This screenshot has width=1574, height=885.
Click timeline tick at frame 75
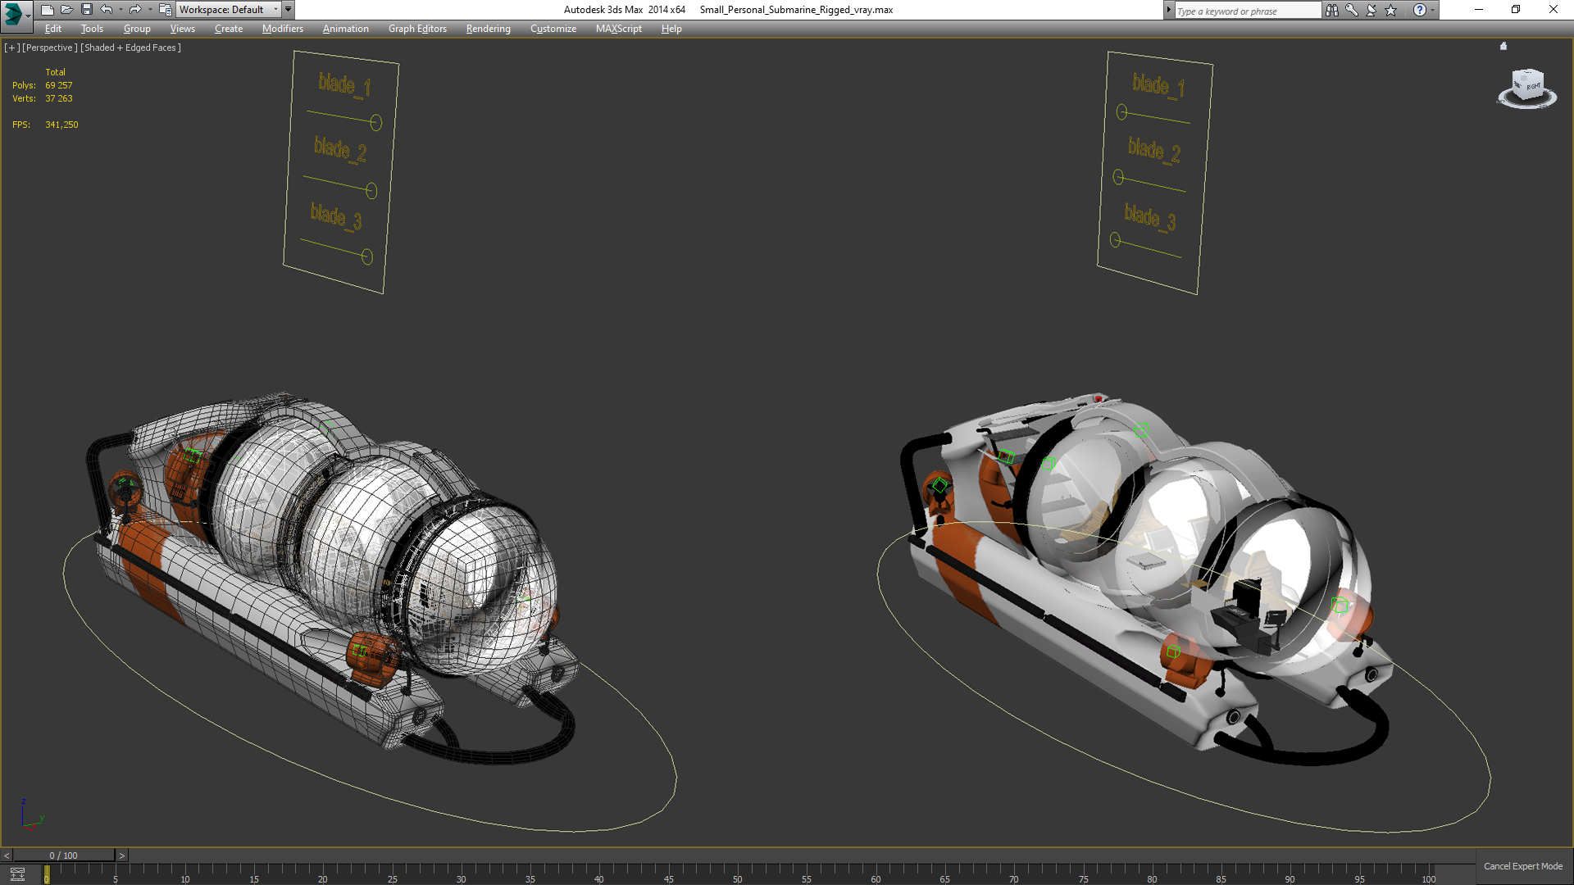tap(1083, 874)
